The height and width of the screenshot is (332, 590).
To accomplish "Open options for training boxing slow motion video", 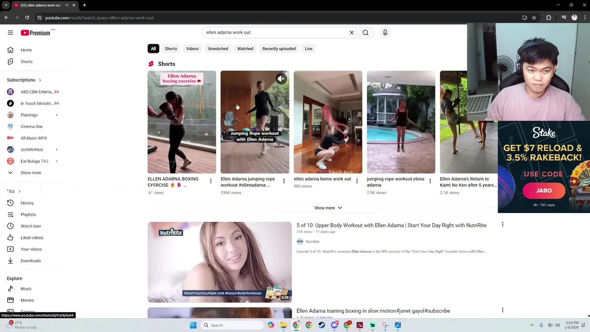I will [x=502, y=310].
